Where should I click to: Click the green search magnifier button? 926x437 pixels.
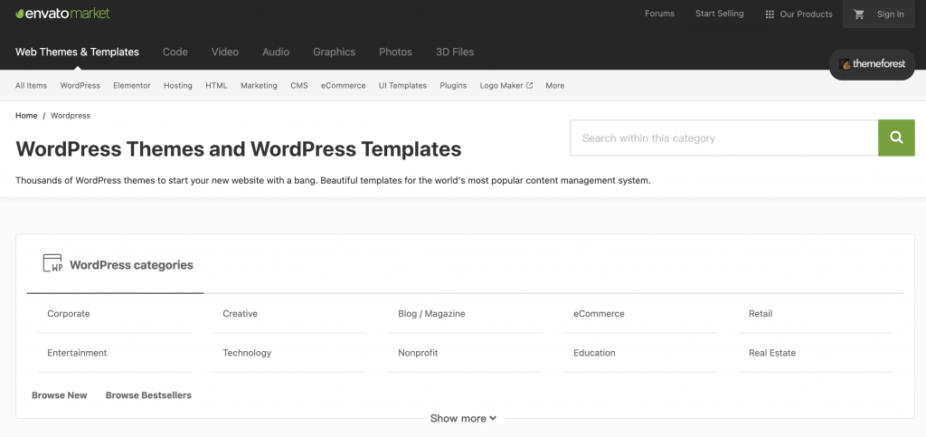click(x=896, y=138)
